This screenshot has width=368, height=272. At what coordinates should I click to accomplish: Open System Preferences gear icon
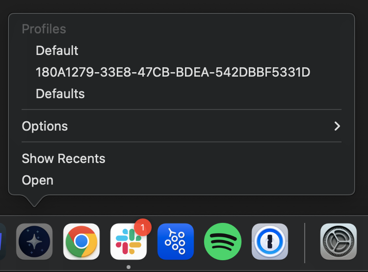point(338,241)
